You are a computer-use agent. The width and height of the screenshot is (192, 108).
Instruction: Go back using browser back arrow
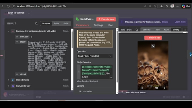point(3,6)
